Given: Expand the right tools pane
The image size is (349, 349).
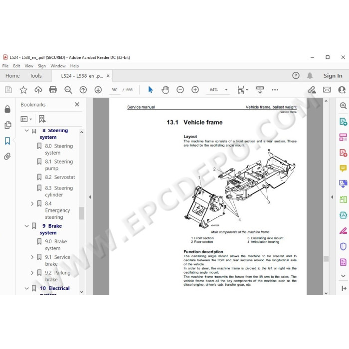Looking at the screenshot, I should pos(344,289).
